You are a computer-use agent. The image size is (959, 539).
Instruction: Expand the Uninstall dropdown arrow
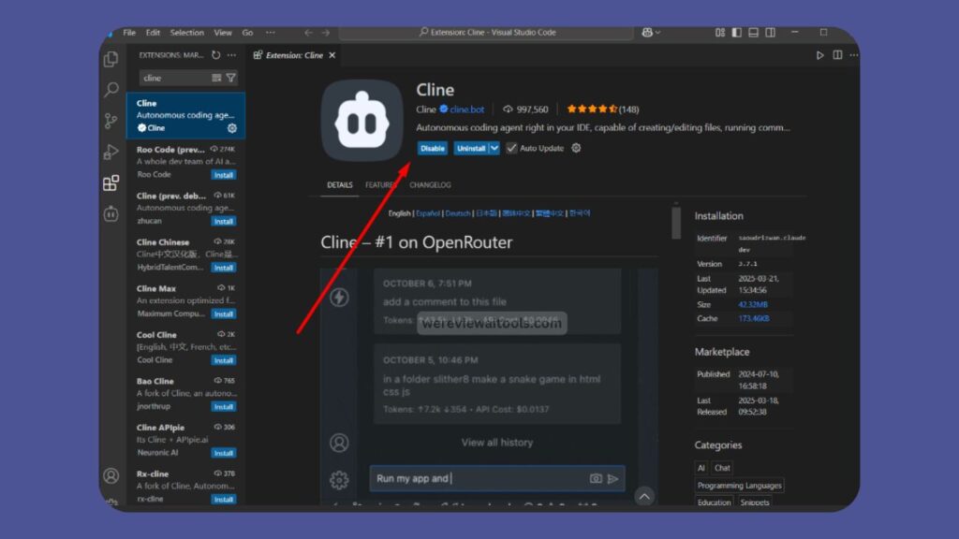coord(494,148)
